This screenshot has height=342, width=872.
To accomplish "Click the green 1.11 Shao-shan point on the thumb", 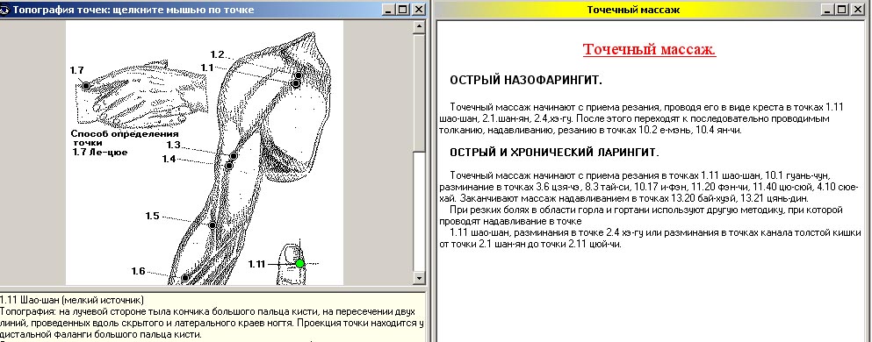I will pyautogui.click(x=299, y=263).
